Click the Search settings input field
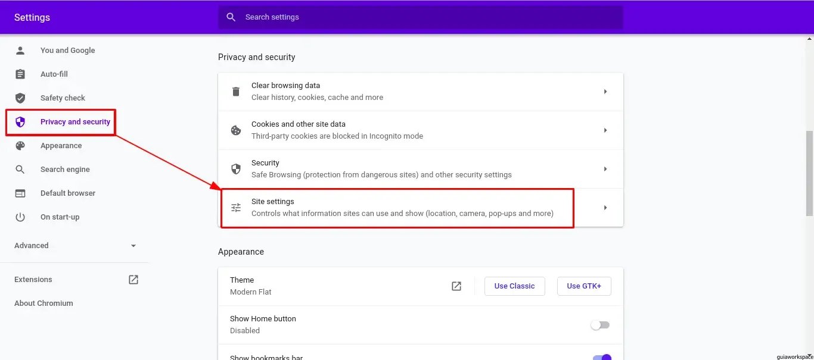Image resolution: width=814 pixels, height=360 pixels. point(421,17)
